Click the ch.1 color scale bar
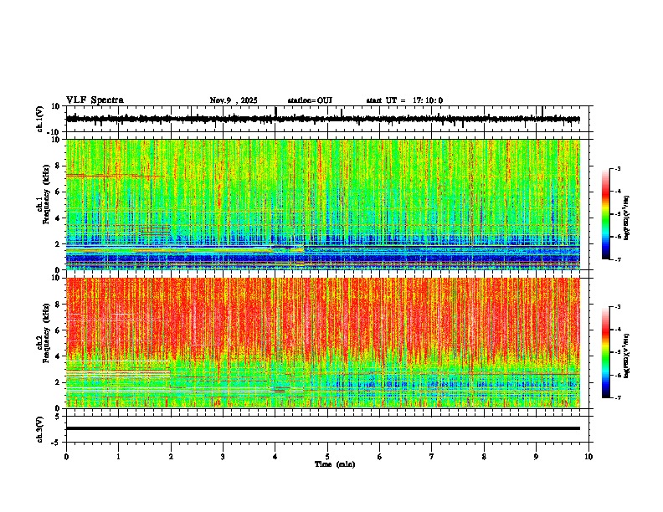Viewport: 663px width, 512px height. [x=606, y=214]
